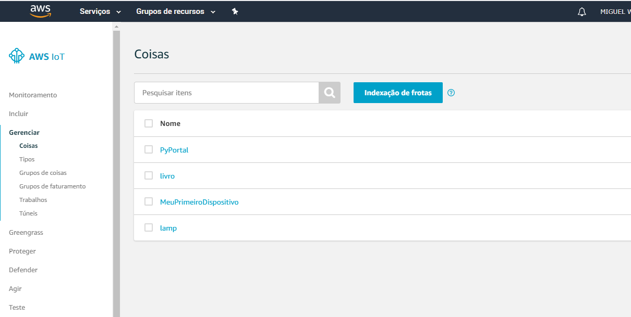Image resolution: width=631 pixels, height=317 pixels.
Task: Open the notifications bell icon
Action: click(x=582, y=11)
